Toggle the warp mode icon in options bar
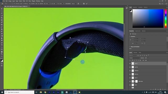 tap(78, 4)
